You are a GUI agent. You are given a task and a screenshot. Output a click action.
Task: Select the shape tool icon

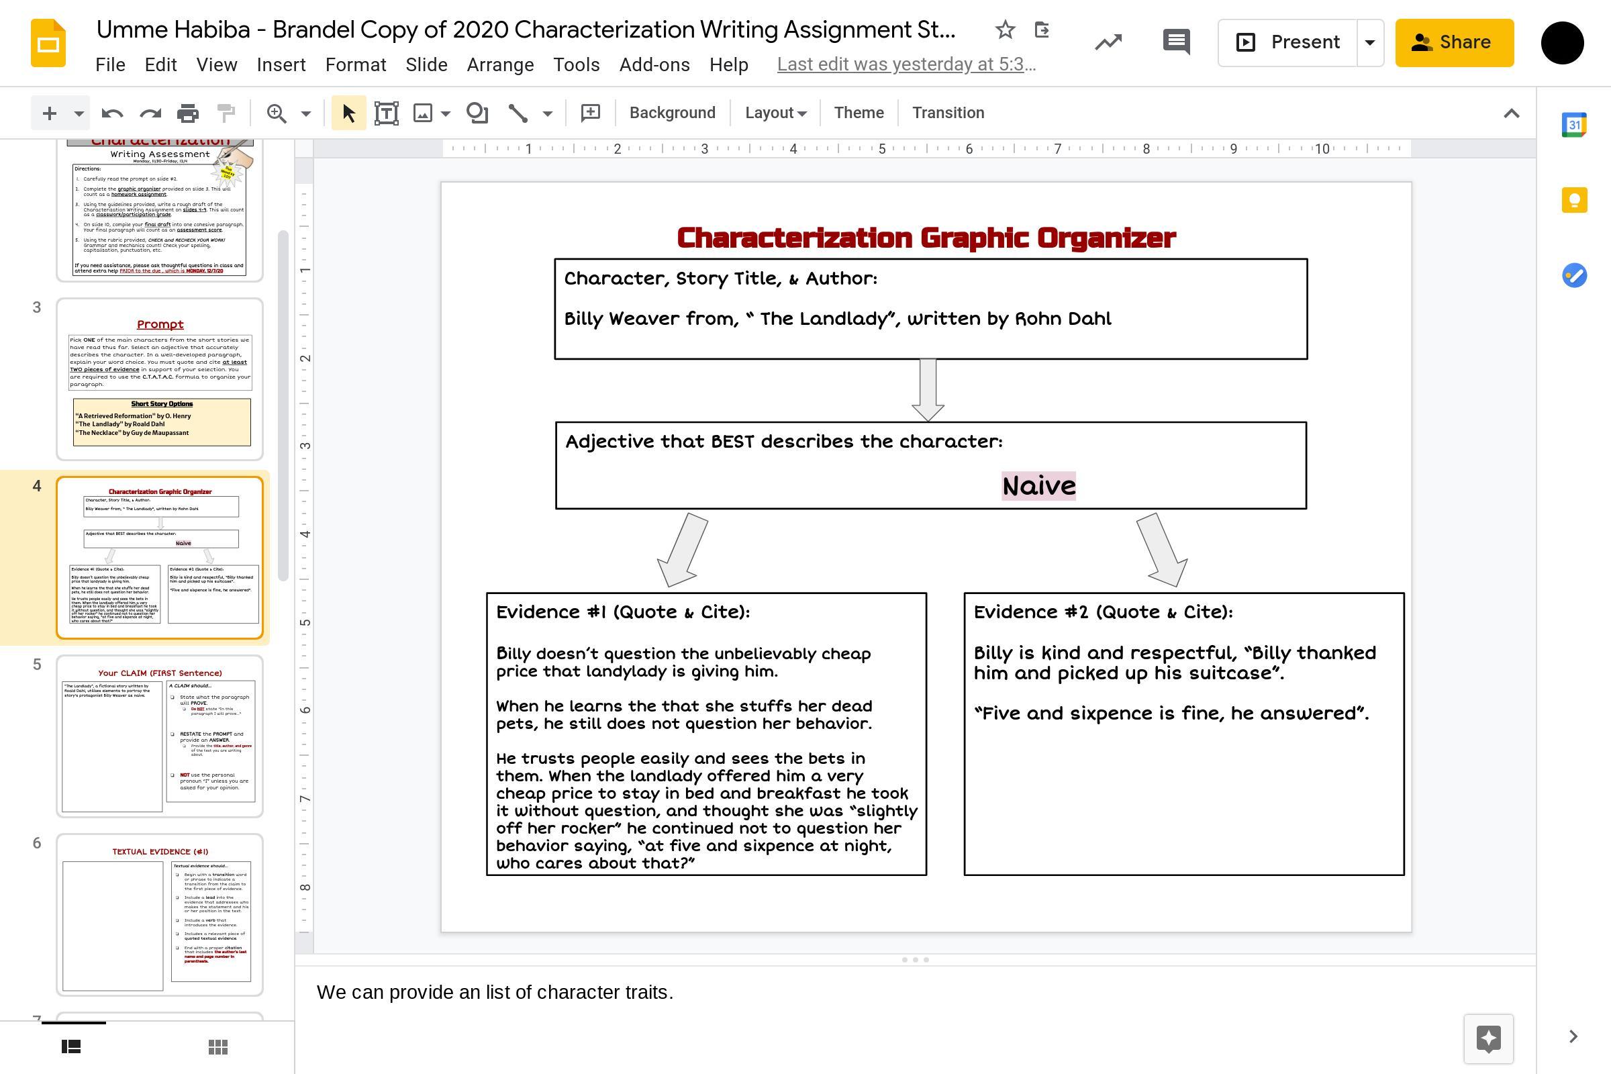(477, 113)
